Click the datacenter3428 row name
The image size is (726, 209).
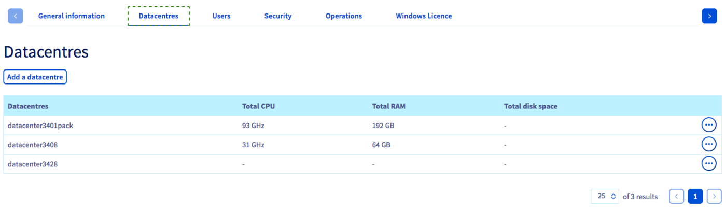click(33, 164)
